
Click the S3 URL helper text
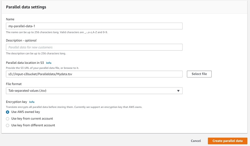(42, 68)
